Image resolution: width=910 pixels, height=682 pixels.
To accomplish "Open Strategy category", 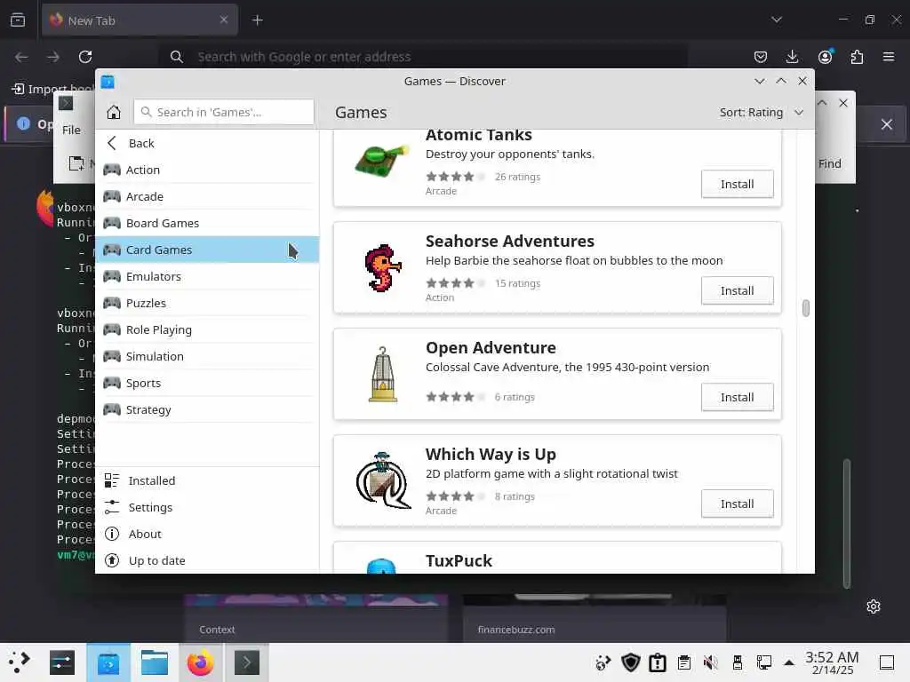I will pyautogui.click(x=207, y=409).
